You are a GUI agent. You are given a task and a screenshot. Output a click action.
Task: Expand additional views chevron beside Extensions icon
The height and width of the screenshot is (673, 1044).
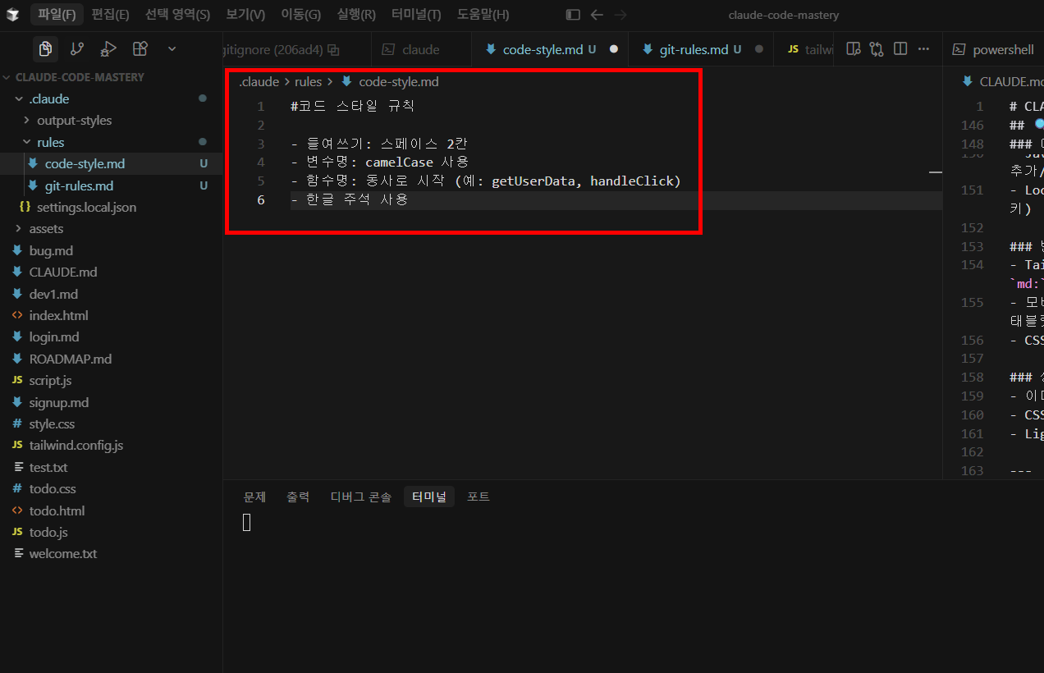(172, 48)
